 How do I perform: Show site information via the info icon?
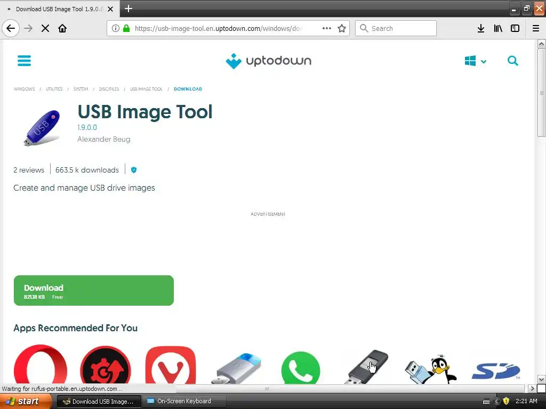coord(116,28)
